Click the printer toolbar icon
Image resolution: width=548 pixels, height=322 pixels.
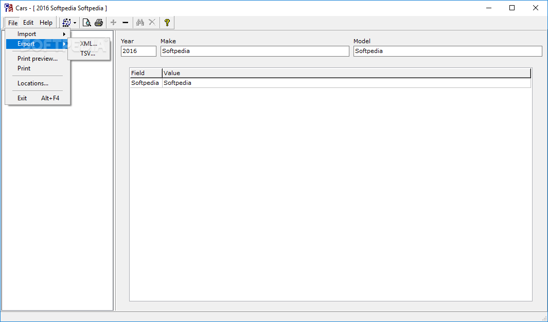coord(99,23)
